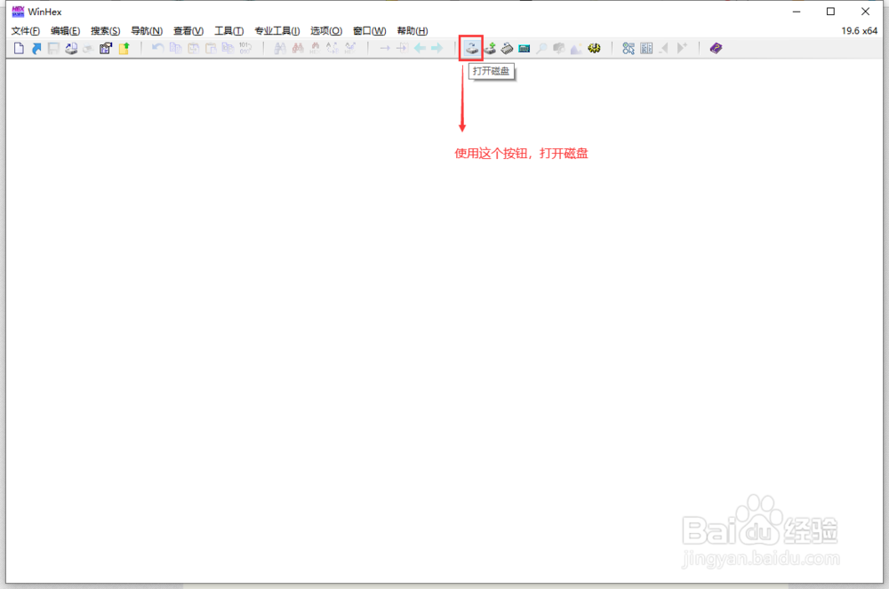Click the 19.6 x64 version text
The width and height of the screenshot is (889, 589).
tap(859, 31)
